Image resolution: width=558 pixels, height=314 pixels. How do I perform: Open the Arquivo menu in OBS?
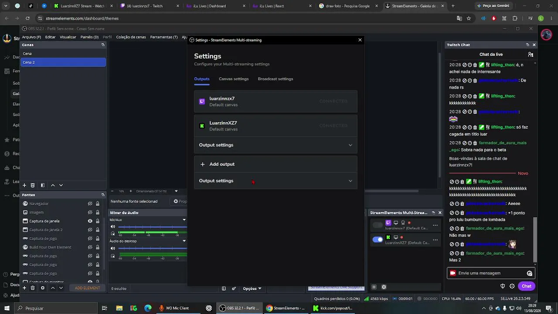[31, 37]
